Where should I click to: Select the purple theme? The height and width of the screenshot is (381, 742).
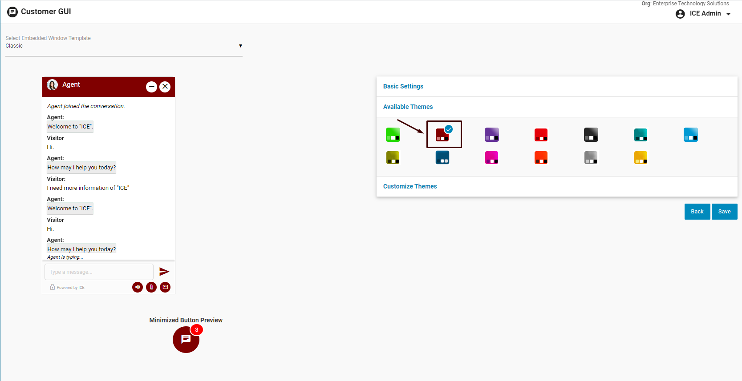492,135
